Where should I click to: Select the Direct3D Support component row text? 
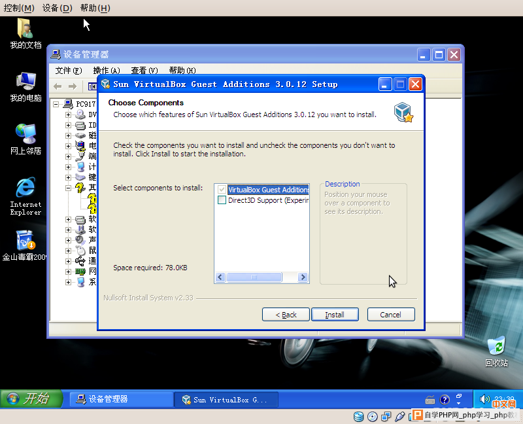click(x=268, y=200)
